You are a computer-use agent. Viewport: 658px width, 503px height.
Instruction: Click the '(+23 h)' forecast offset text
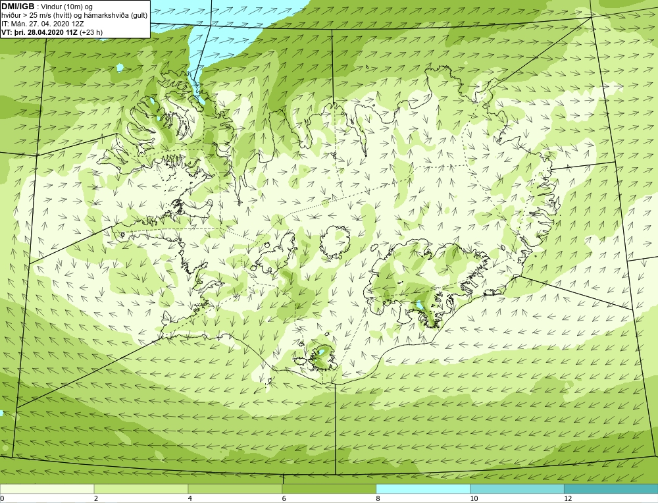[91, 32]
